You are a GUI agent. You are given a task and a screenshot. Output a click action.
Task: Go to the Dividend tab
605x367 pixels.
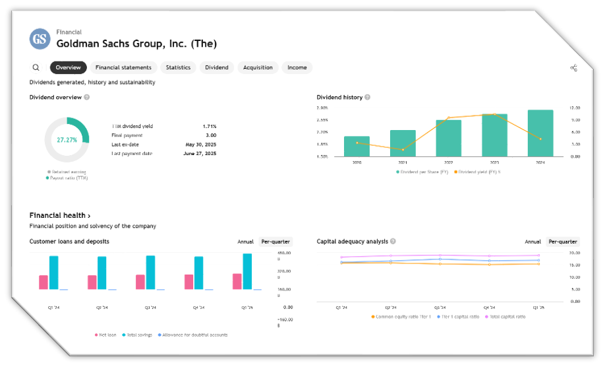point(217,67)
